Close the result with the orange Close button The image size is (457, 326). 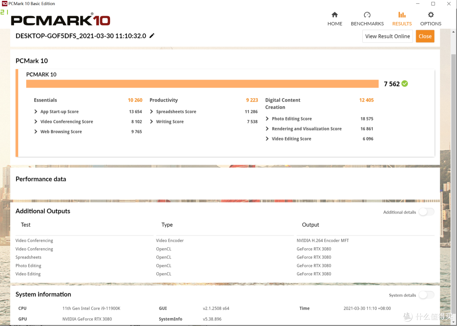pyautogui.click(x=425, y=36)
